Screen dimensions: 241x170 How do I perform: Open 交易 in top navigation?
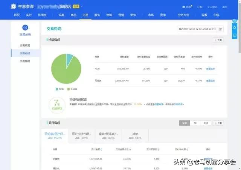pyautogui.click(x=85, y=15)
